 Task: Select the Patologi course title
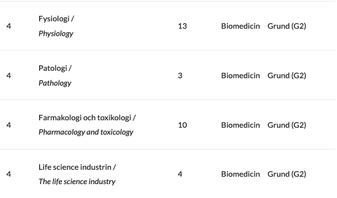pyautogui.click(x=53, y=68)
